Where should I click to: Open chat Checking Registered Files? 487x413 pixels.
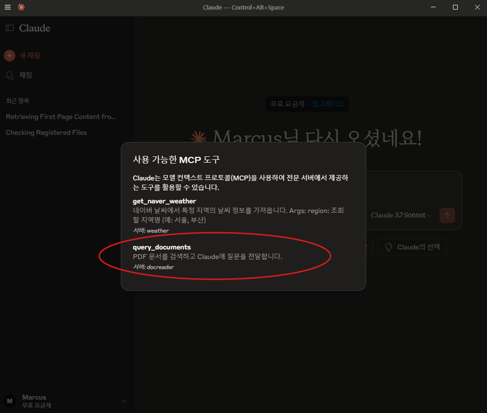(x=46, y=133)
